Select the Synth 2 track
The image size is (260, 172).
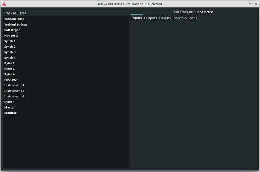coord(66,47)
